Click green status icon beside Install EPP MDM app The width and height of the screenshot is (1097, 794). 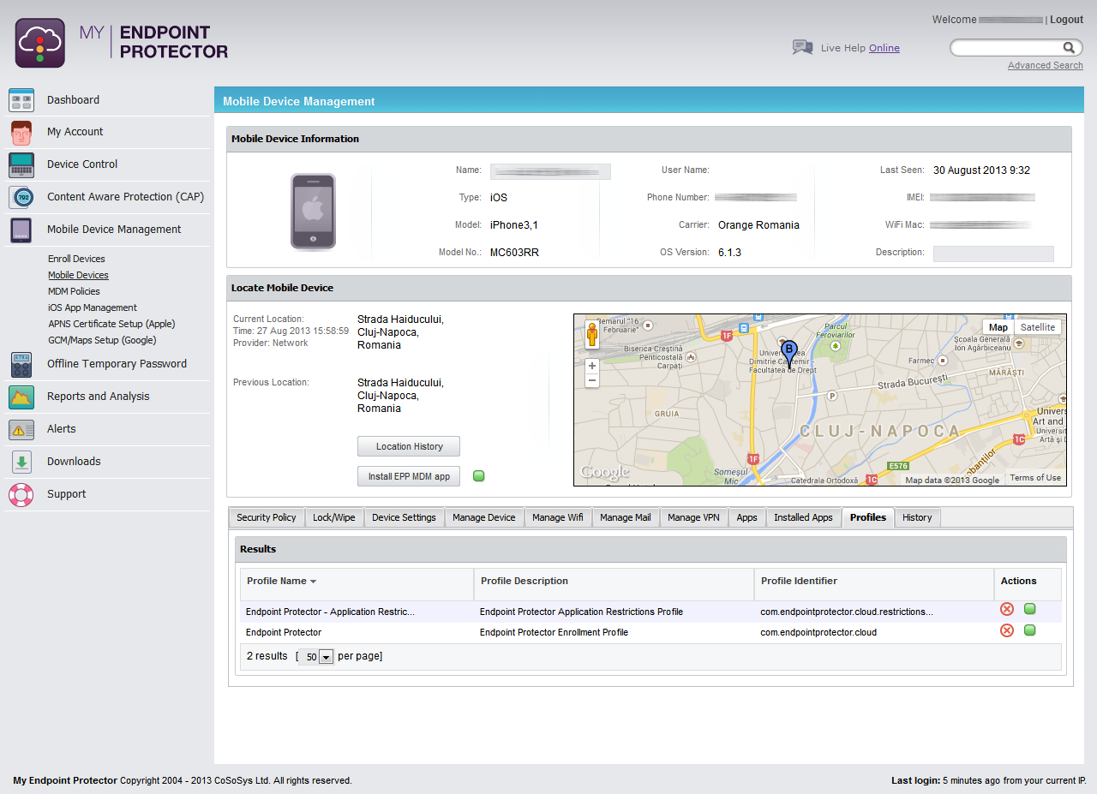click(479, 476)
